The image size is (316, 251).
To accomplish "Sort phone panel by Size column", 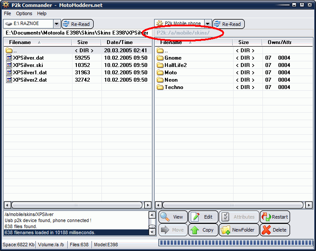I will (247, 42).
